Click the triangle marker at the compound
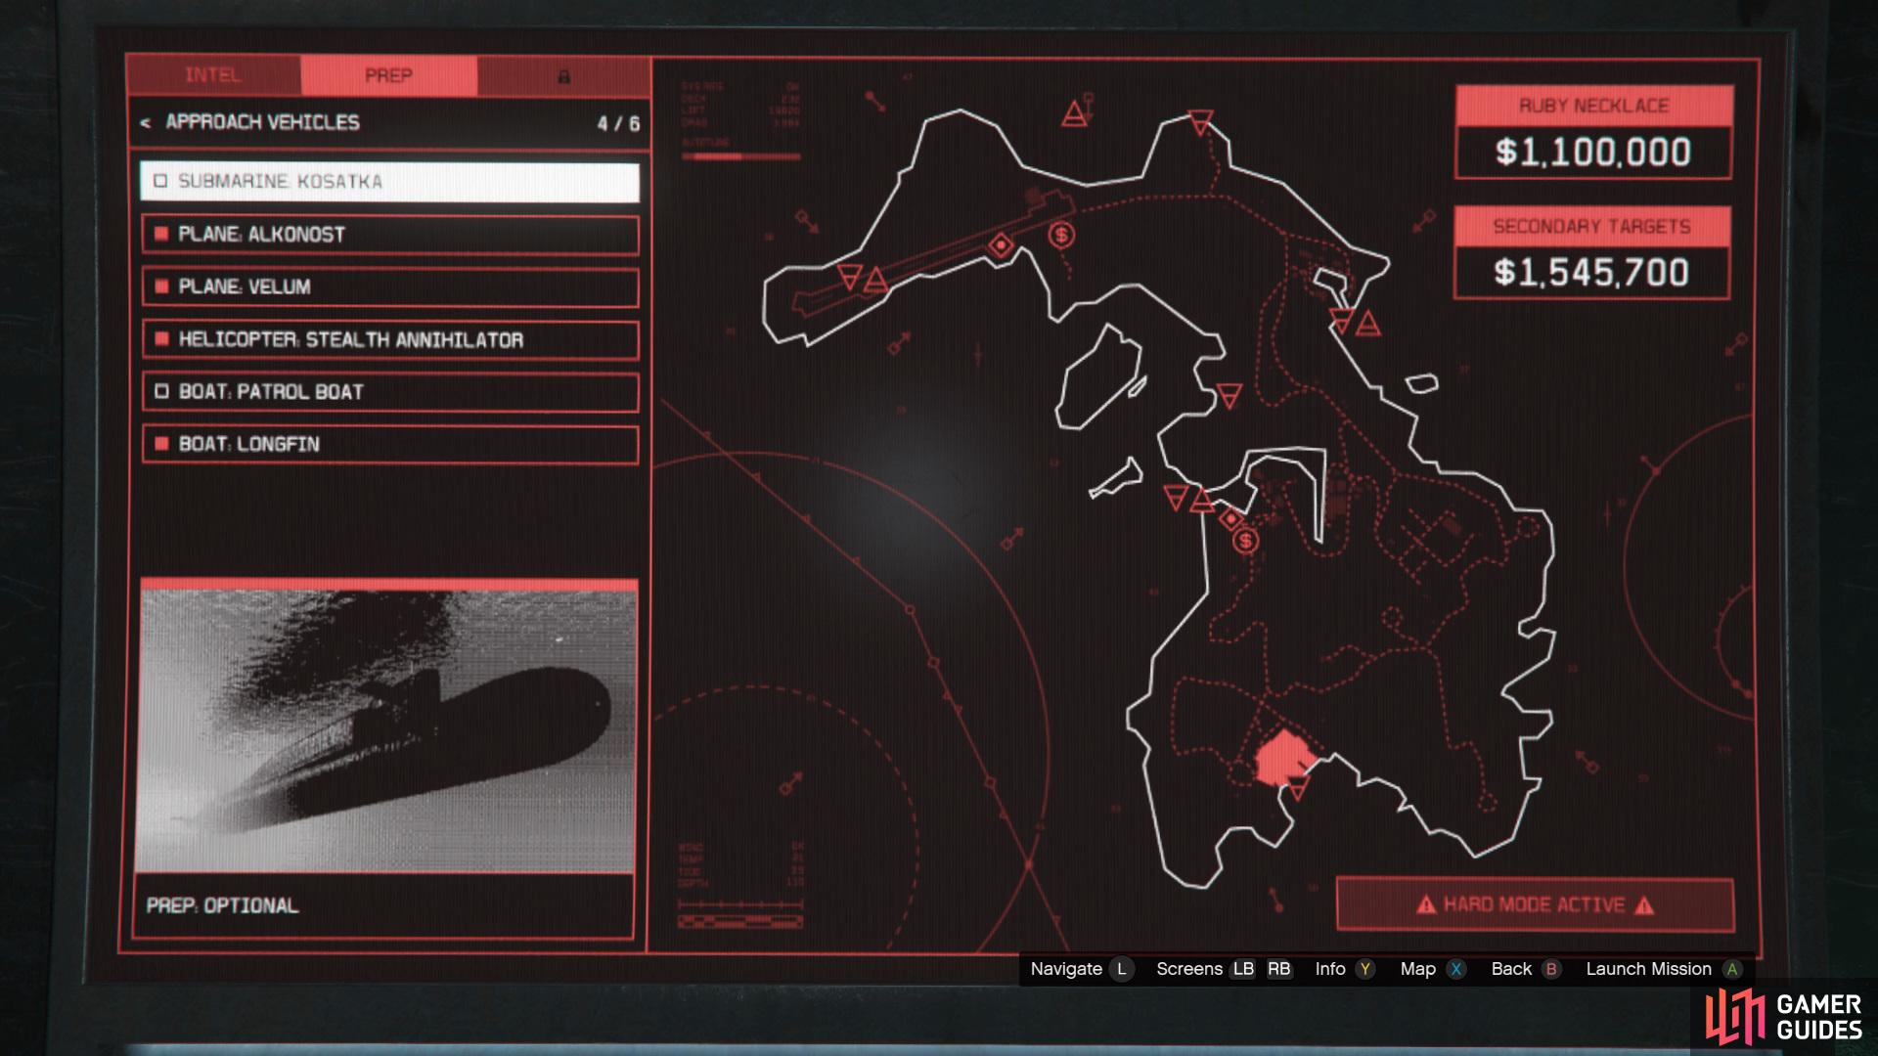Screen dimensions: 1878x1056 (1298, 786)
